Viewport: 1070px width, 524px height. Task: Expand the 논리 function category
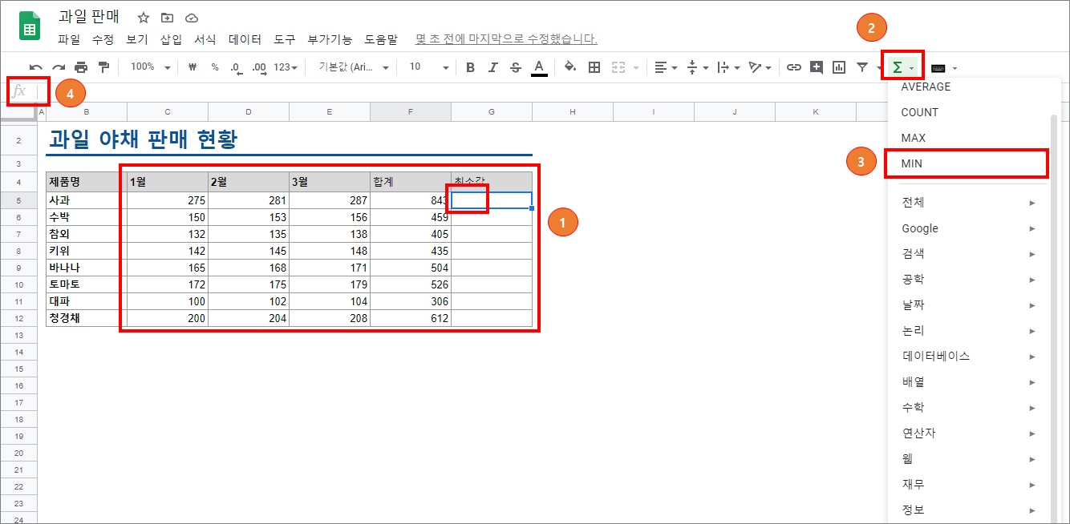[967, 331]
